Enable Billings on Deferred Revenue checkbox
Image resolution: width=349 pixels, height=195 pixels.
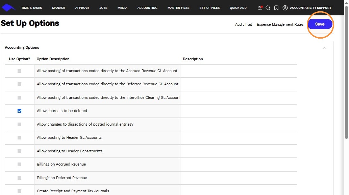coord(19,178)
